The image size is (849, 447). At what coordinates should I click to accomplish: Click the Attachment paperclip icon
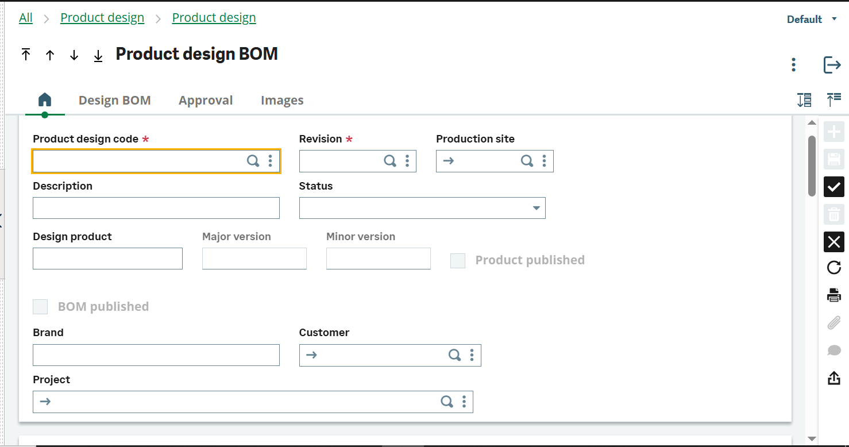point(834,323)
